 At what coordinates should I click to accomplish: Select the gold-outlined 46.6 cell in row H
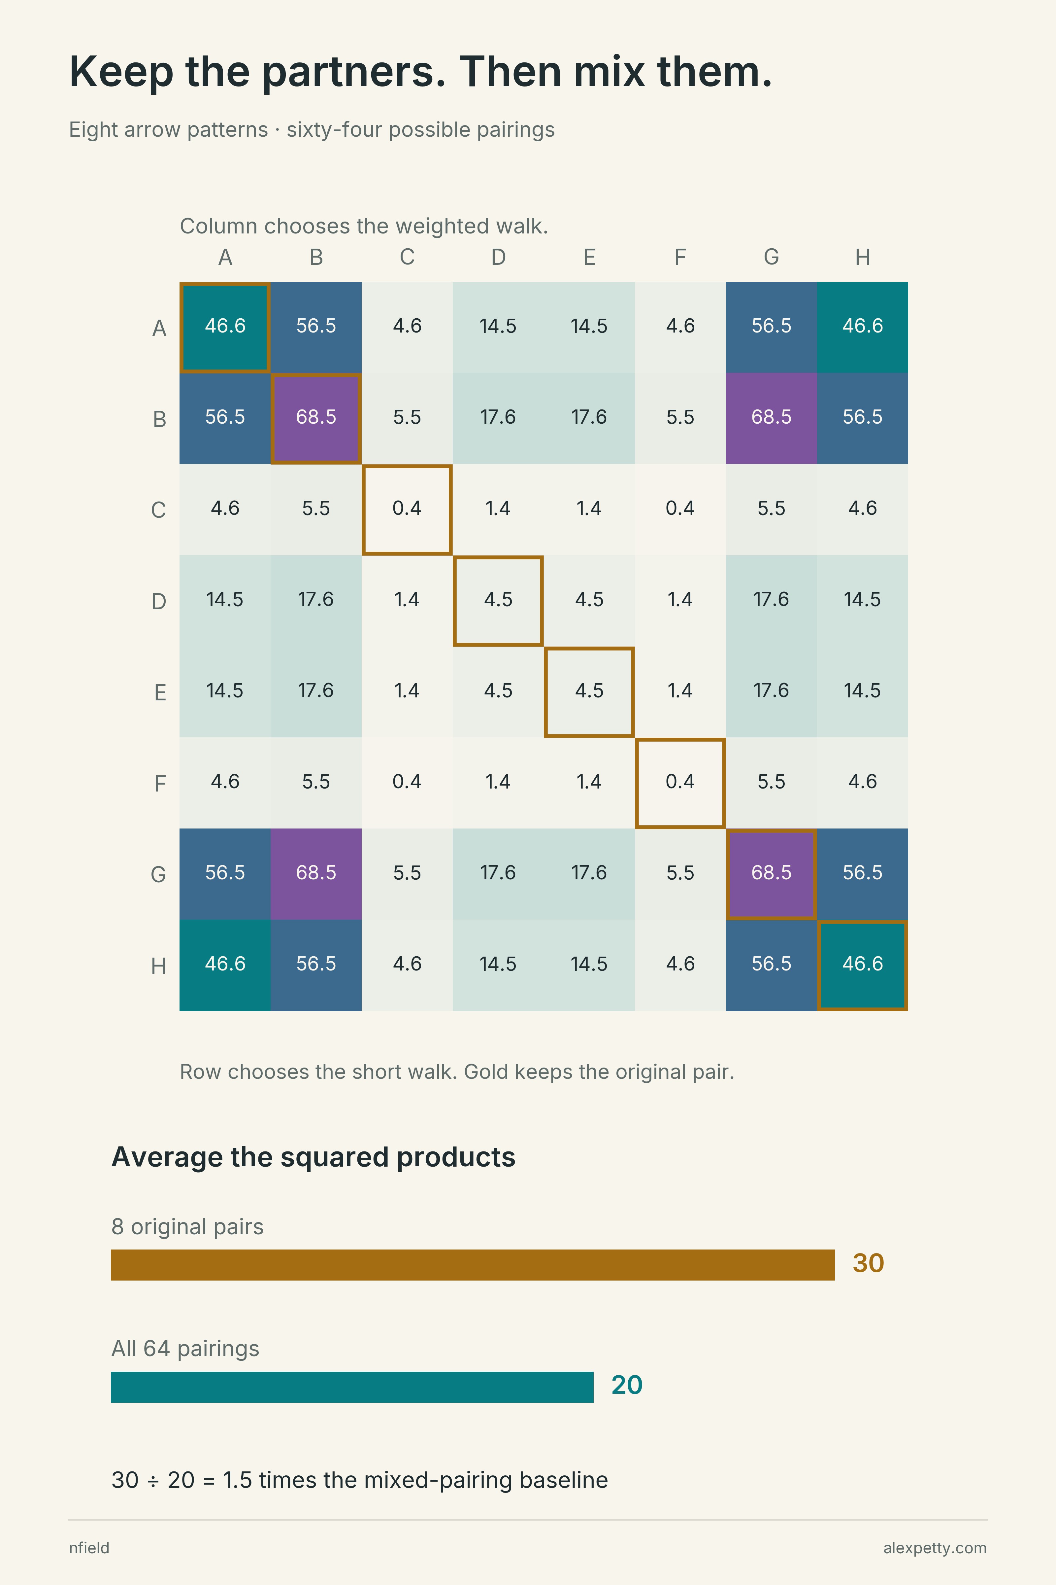point(863,965)
